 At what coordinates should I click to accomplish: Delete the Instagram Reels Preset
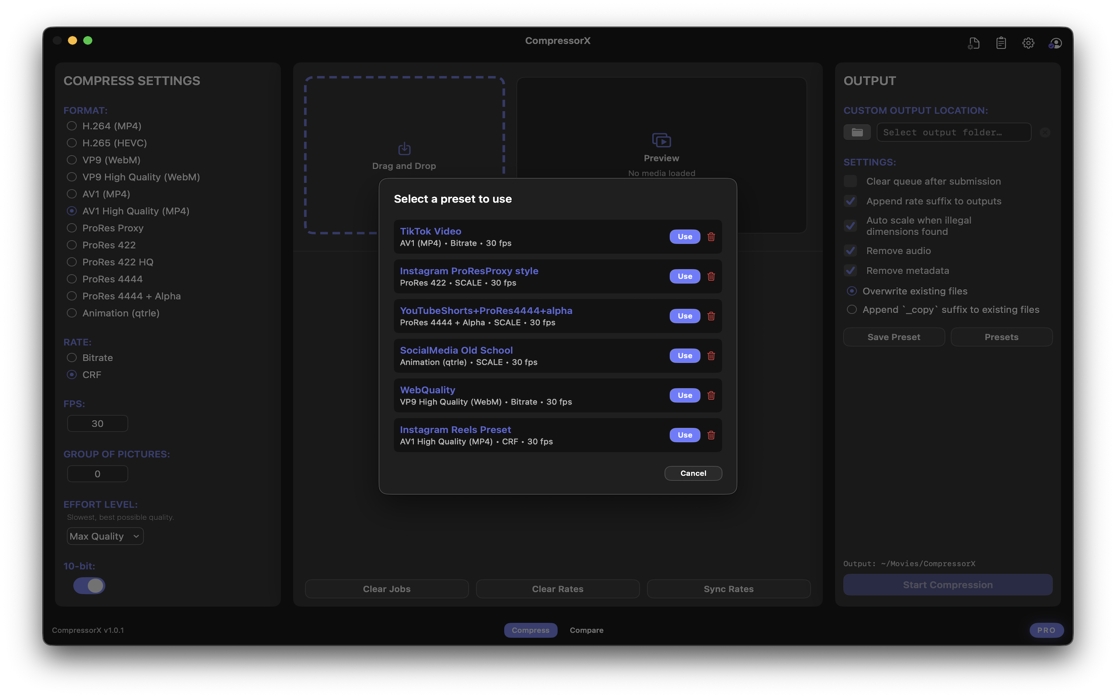point(711,435)
